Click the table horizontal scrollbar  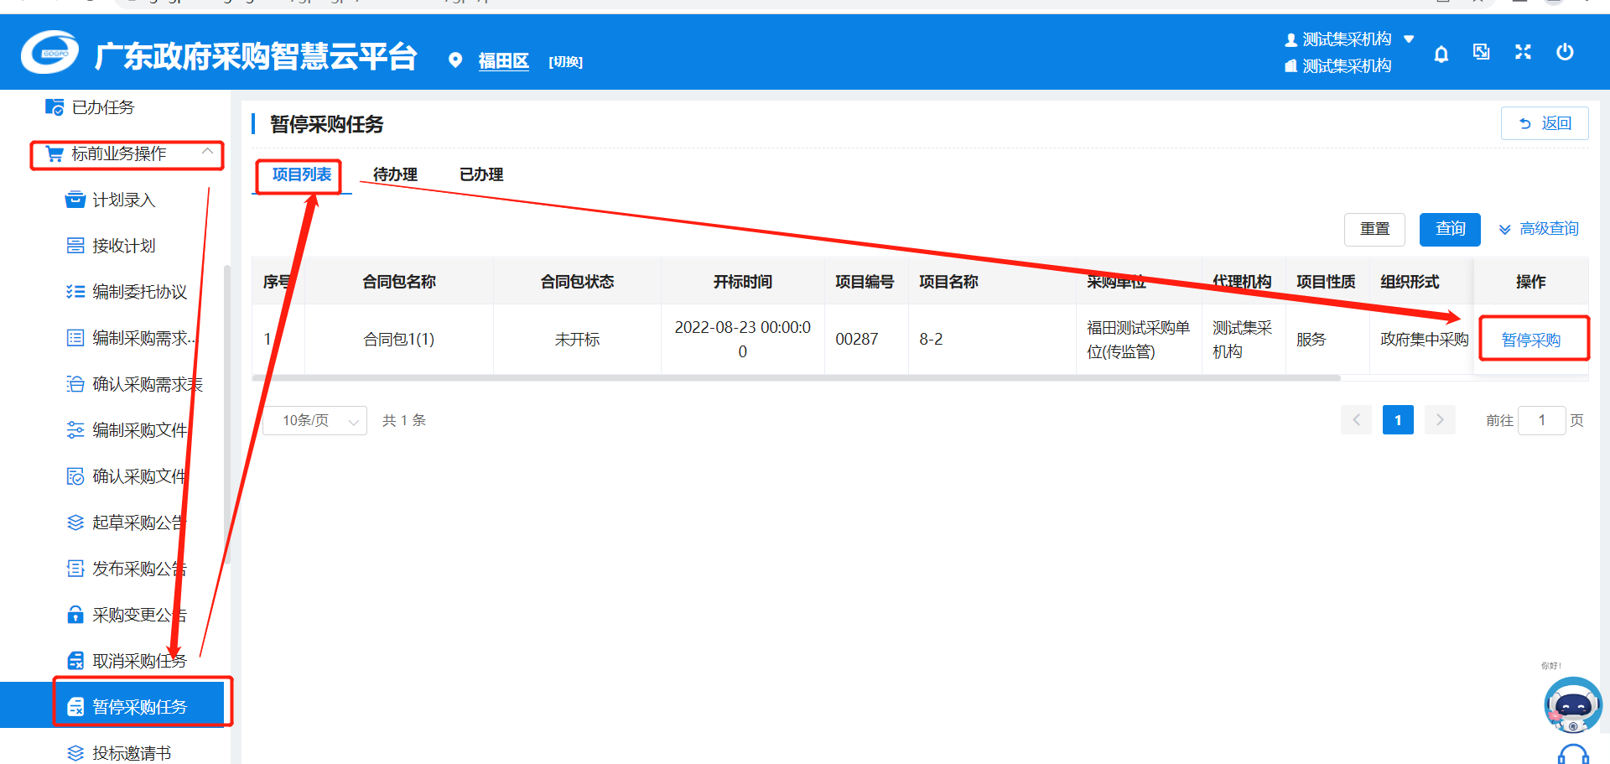click(x=797, y=378)
